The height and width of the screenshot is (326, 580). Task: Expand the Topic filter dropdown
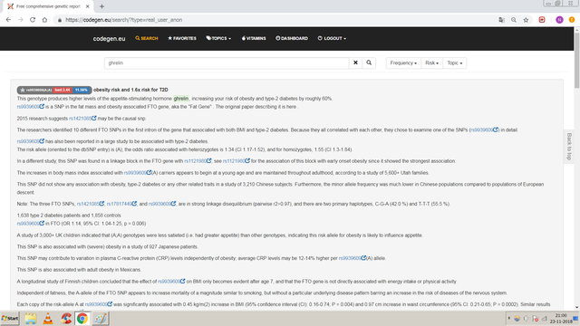tap(455, 62)
